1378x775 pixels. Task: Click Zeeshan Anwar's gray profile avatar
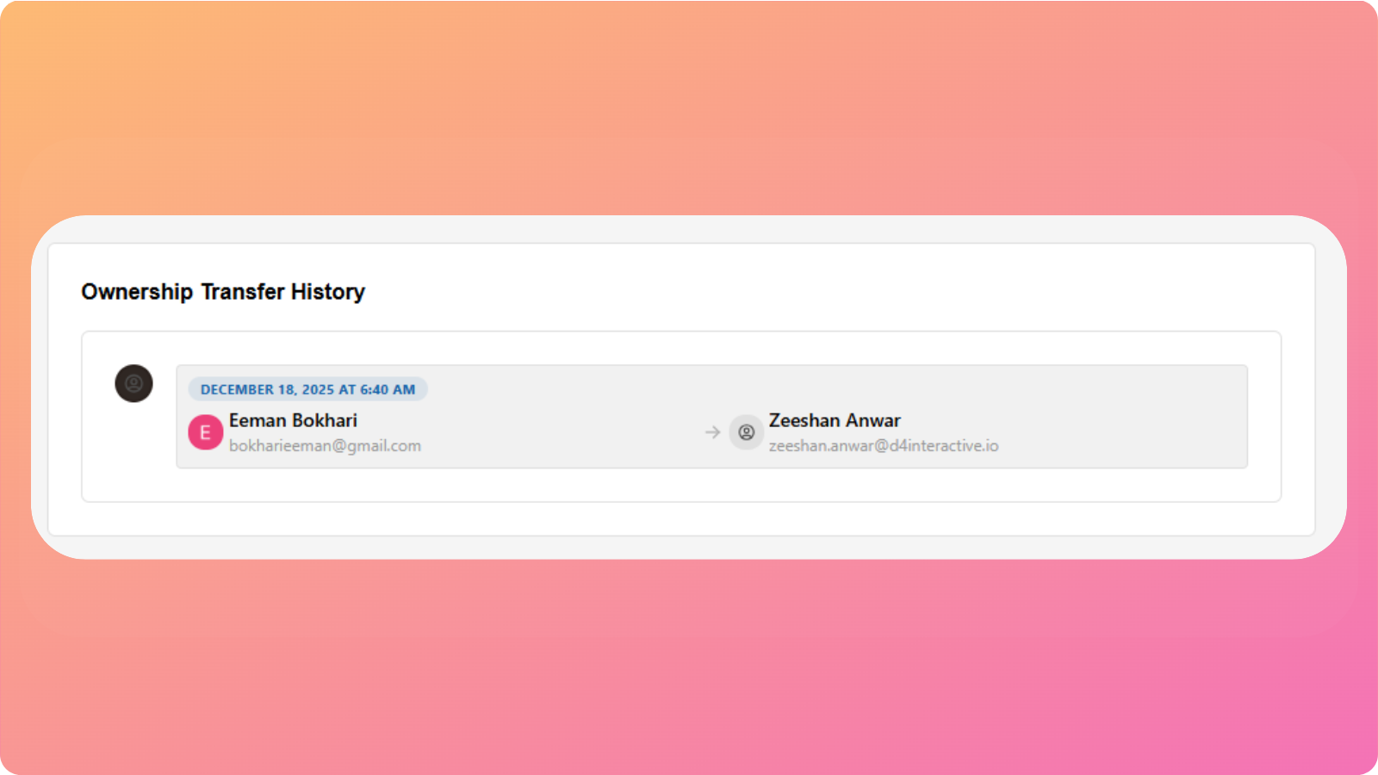coord(746,432)
